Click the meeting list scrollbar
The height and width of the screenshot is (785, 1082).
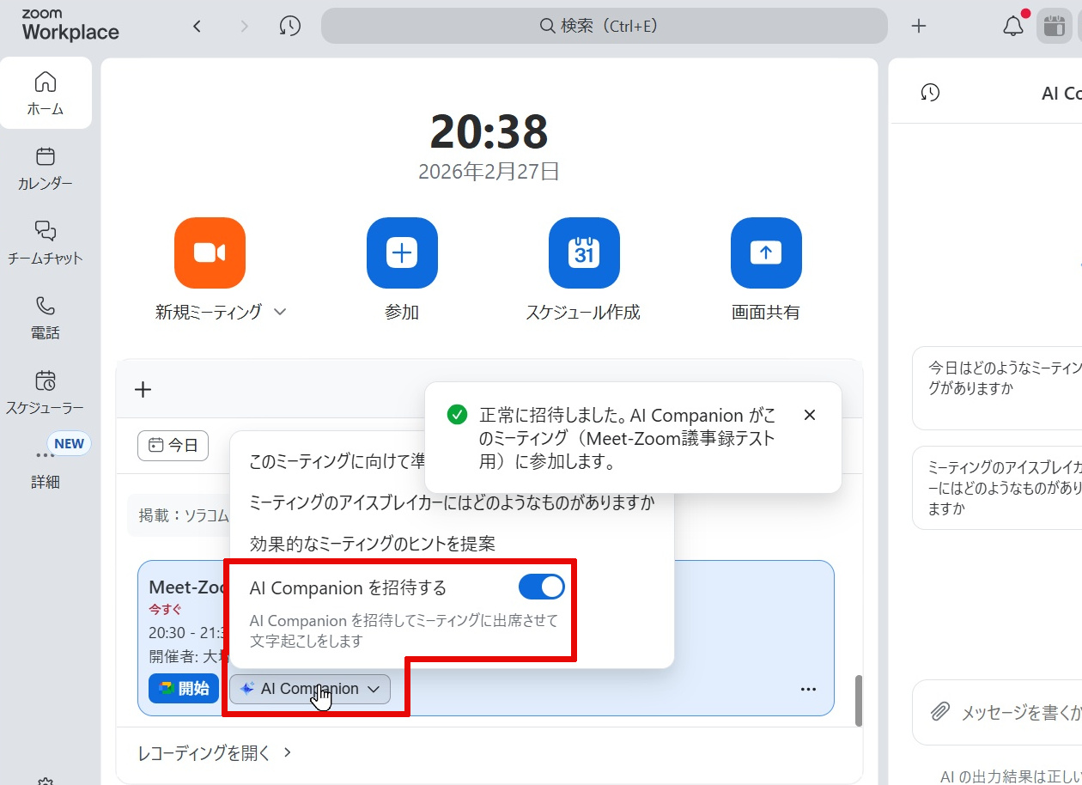[858, 701]
